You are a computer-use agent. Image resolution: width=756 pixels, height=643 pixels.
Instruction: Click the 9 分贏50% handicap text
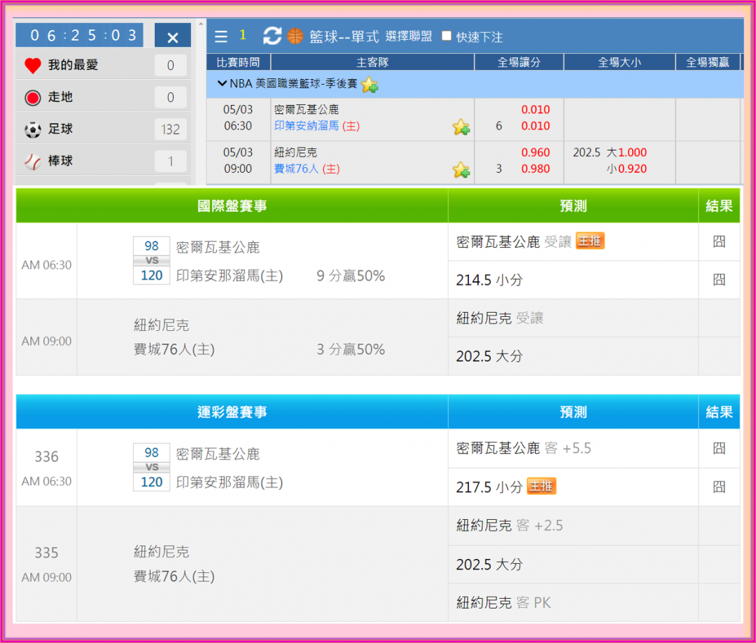(x=351, y=276)
